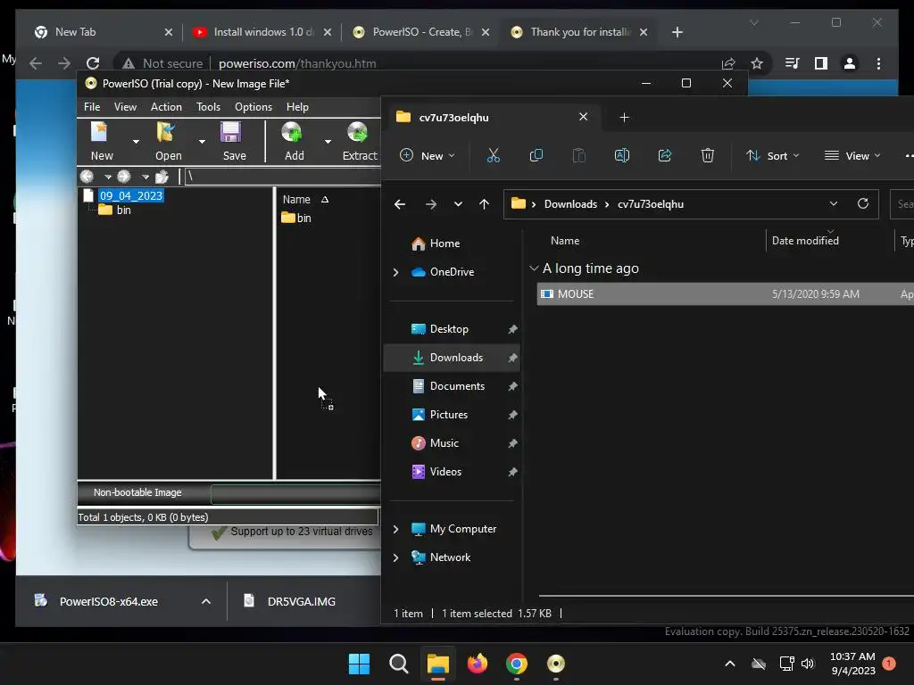Viewport: 914px width, 685px height.
Task: Open Chrome side panel icon
Action: pyautogui.click(x=821, y=63)
